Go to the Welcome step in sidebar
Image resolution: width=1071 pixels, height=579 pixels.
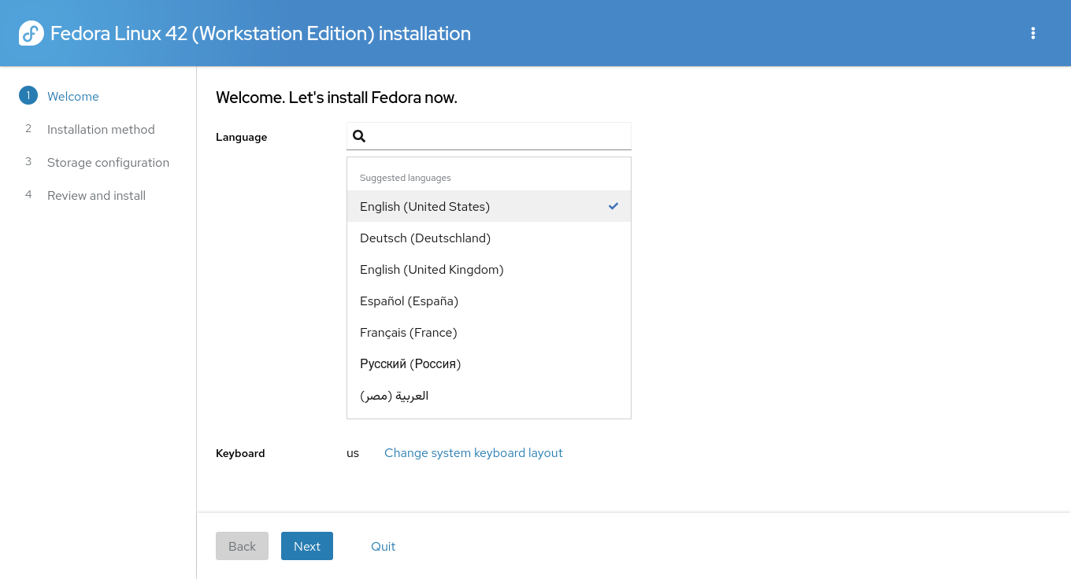click(73, 96)
